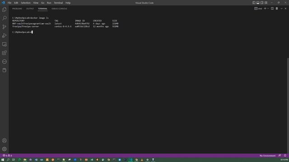Image resolution: width=289 pixels, height=162 pixels.
Task: Click the feedback icon in status bar
Action: (x=280, y=156)
